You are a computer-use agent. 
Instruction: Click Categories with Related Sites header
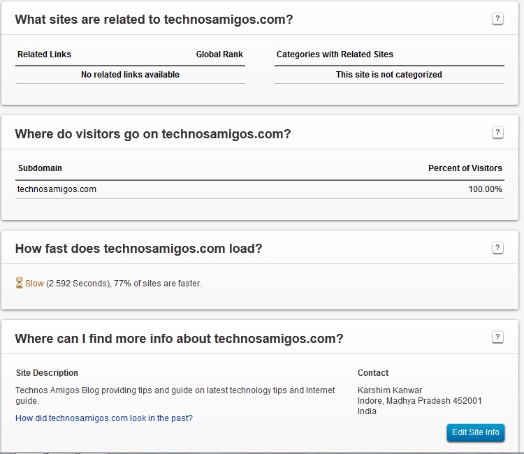point(335,54)
